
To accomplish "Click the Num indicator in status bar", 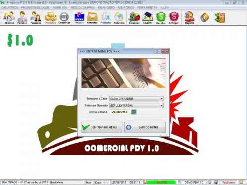I will [x=89, y=182].
